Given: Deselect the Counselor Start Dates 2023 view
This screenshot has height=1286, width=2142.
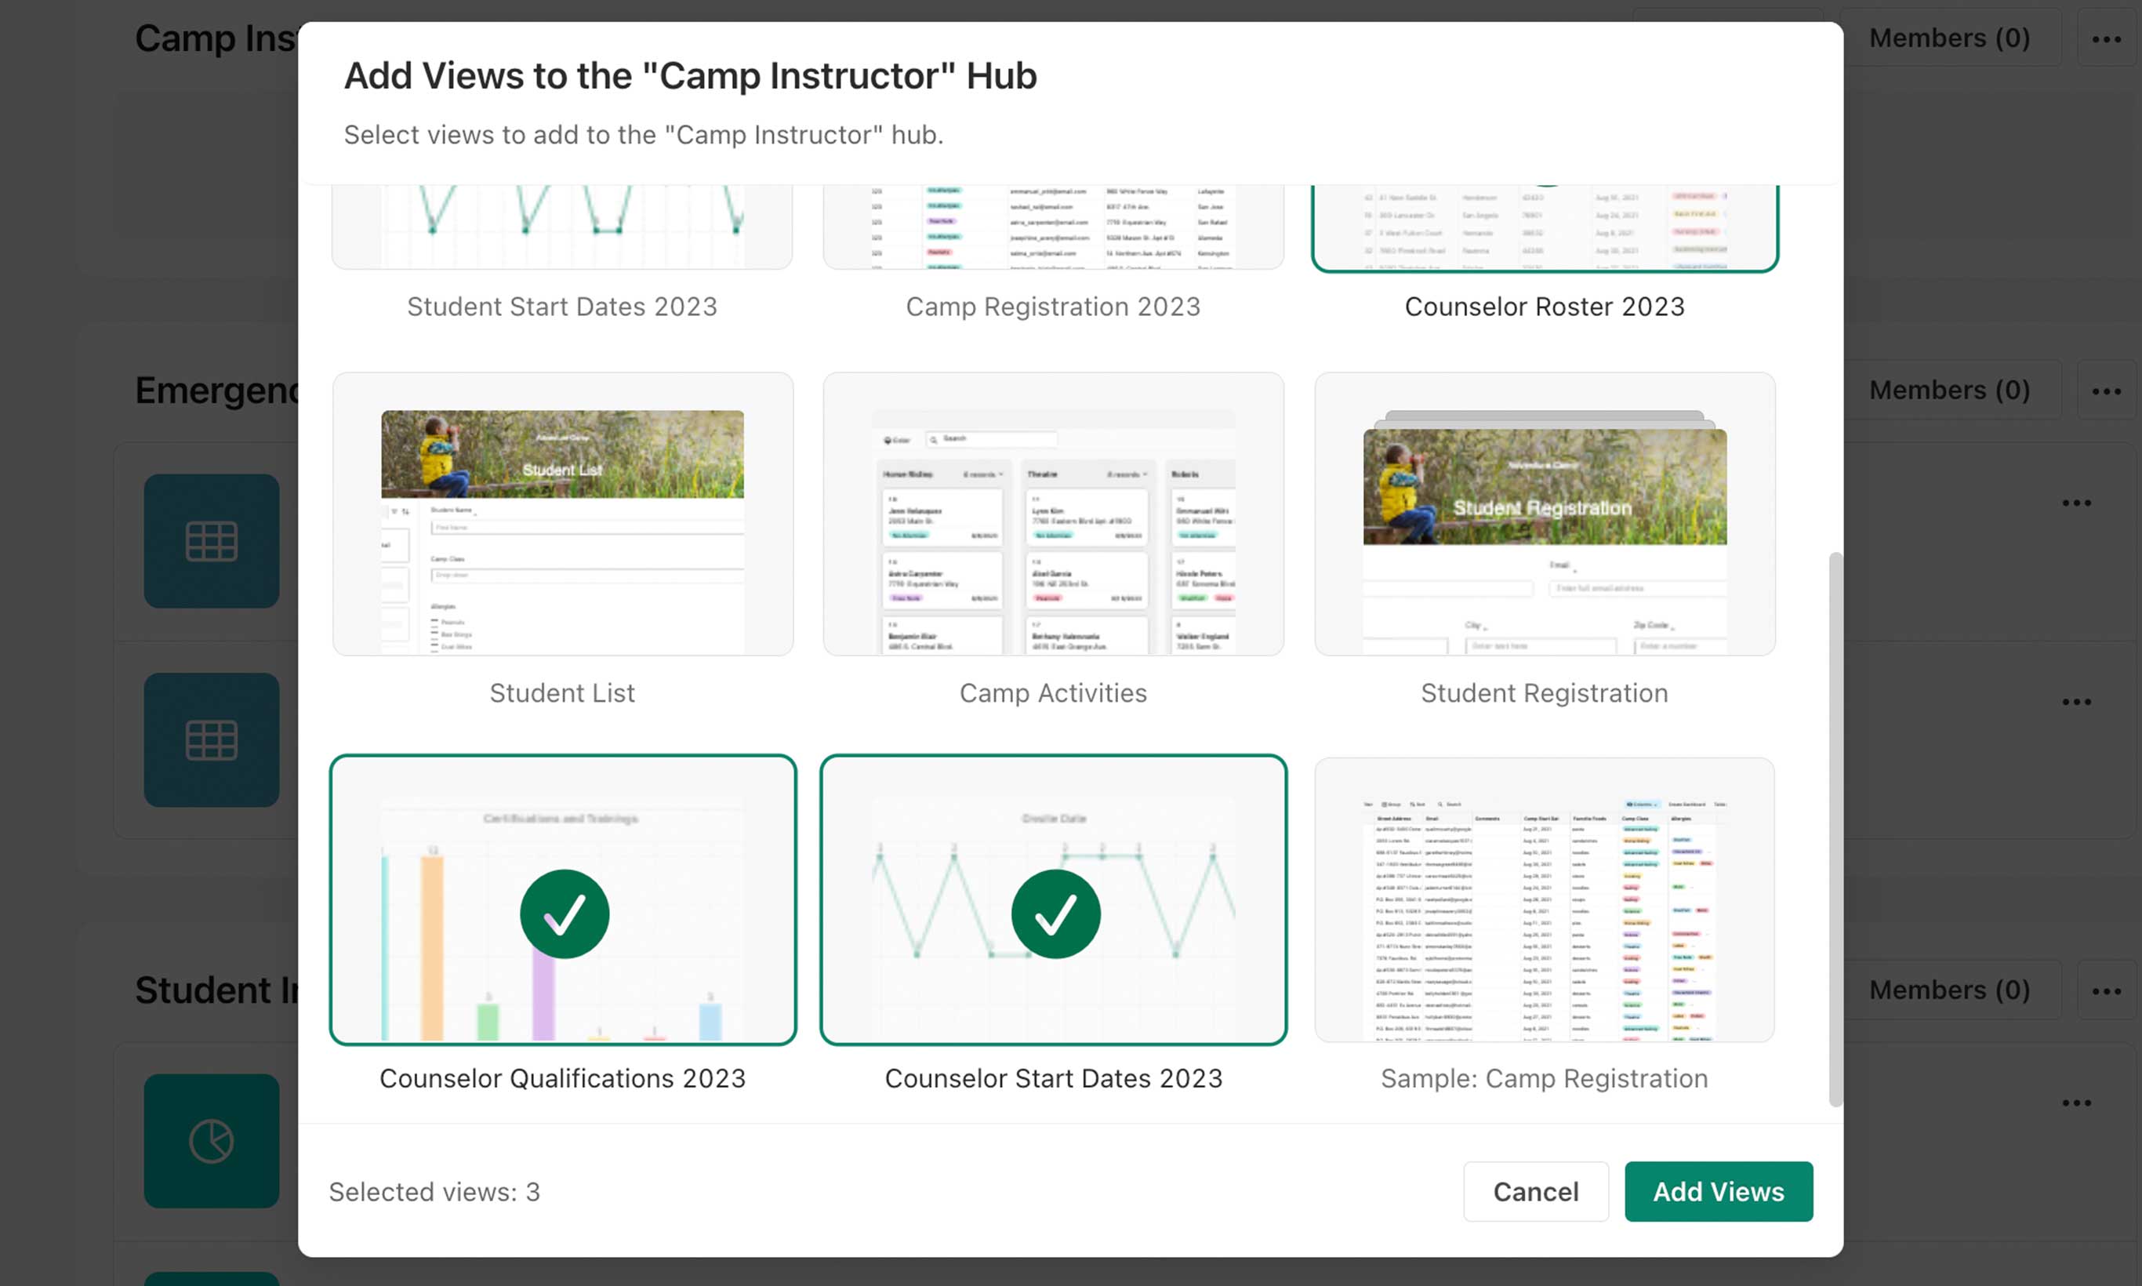Looking at the screenshot, I should click(1055, 913).
